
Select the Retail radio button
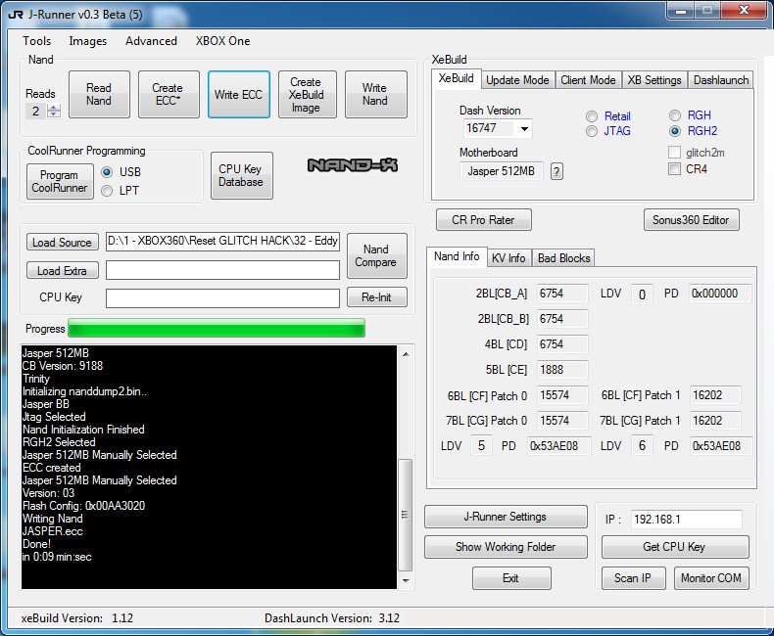click(x=592, y=116)
